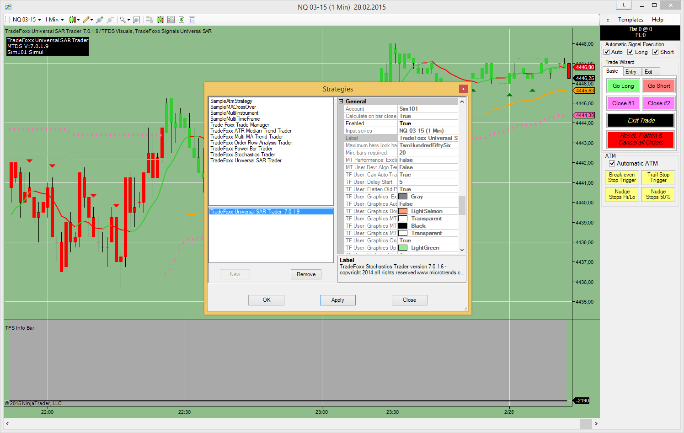Click the LightSalmon color swatch
This screenshot has height=433, width=684.
pyautogui.click(x=403, y=211)
